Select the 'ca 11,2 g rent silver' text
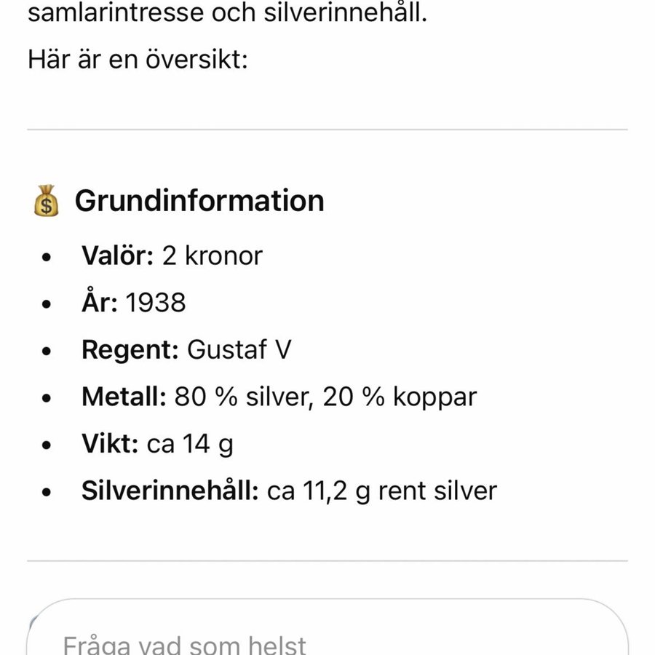 click(x=382, y=491)
